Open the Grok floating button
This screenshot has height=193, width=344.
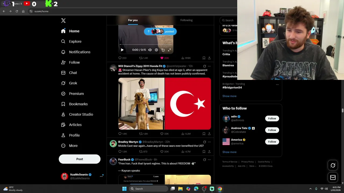(333, 165)
